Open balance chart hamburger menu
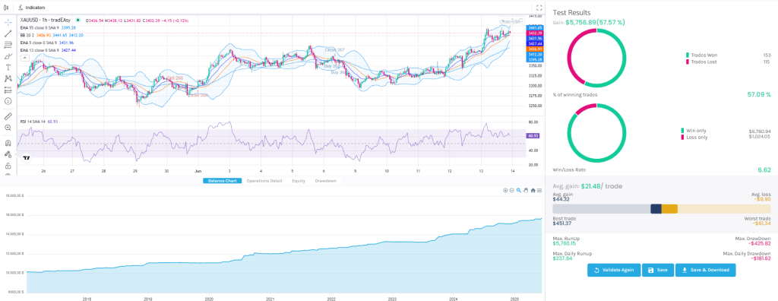This screenshot has height=301, width=778. click(539, 190)
